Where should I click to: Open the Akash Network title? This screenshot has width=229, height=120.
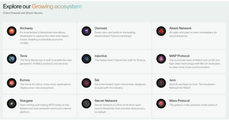pos(180,28)
